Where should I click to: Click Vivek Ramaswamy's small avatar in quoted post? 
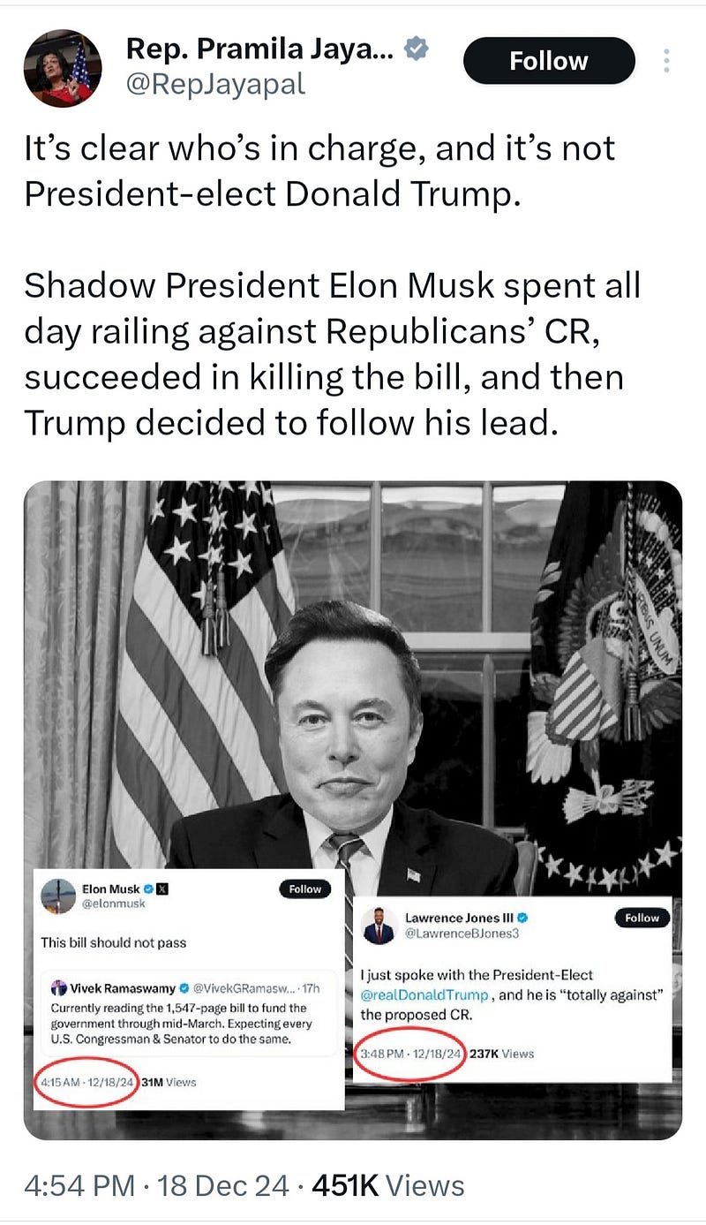(x=58, y=987)
